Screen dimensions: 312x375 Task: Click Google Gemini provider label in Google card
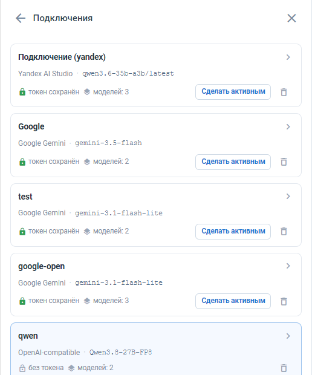42,143
